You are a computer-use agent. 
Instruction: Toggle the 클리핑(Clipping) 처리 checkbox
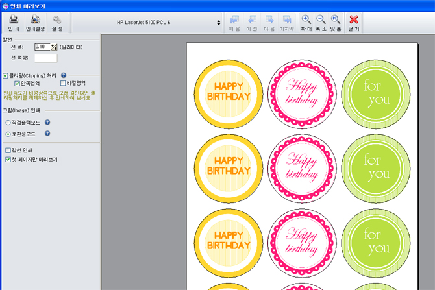[5, 76]
